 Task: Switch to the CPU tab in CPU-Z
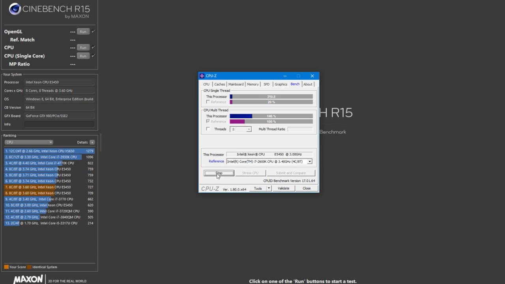tap(206, 84)
